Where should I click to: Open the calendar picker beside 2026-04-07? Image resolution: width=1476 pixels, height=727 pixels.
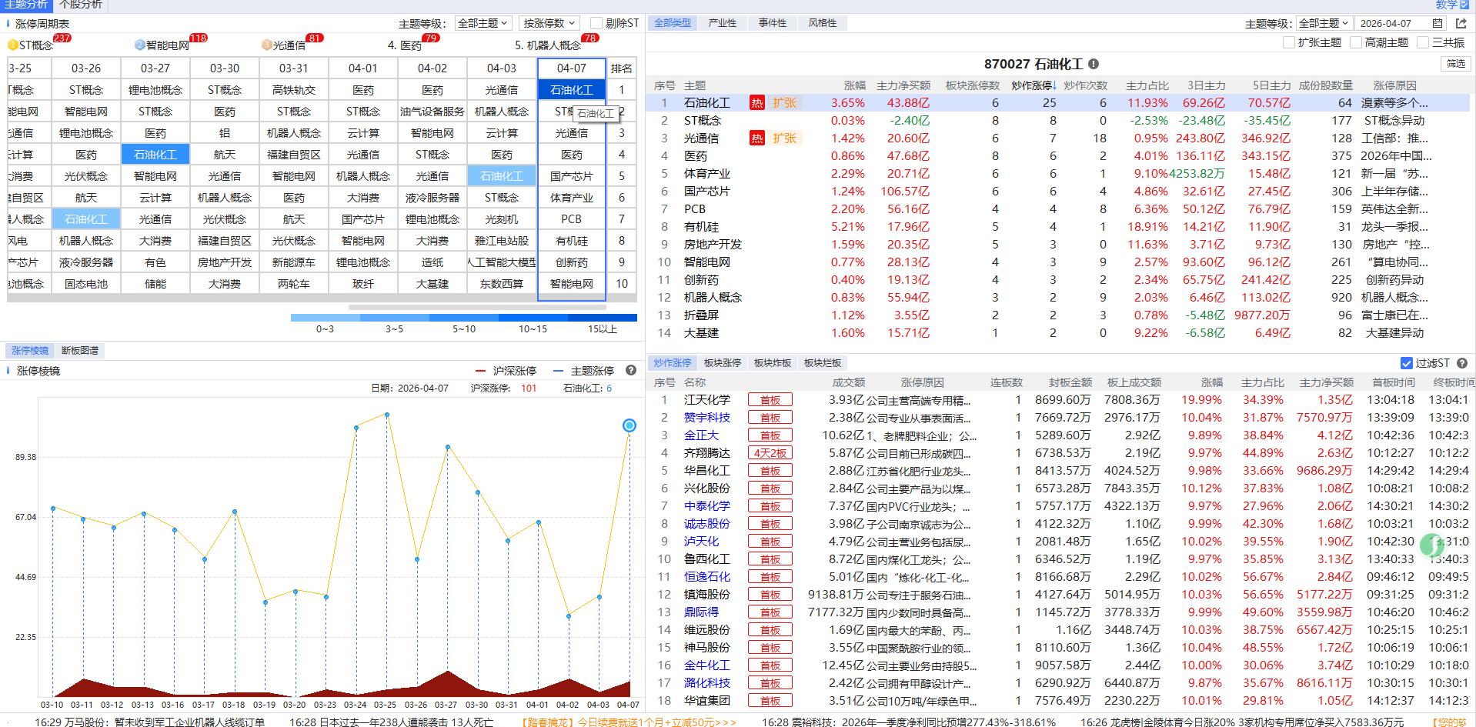(1438, 23)
